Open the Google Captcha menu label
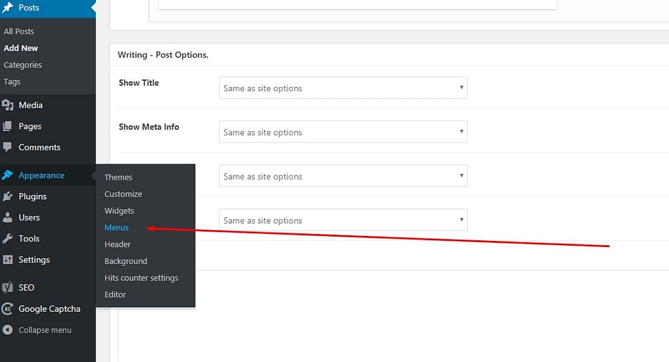669x362 pixels. coord(50,309)
